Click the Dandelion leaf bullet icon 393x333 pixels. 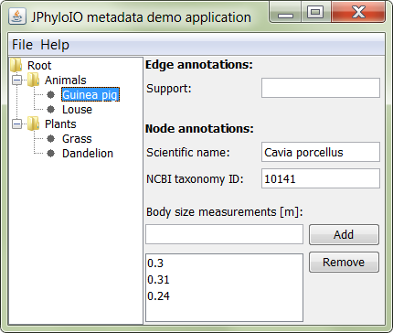click(x=51, y=154)
